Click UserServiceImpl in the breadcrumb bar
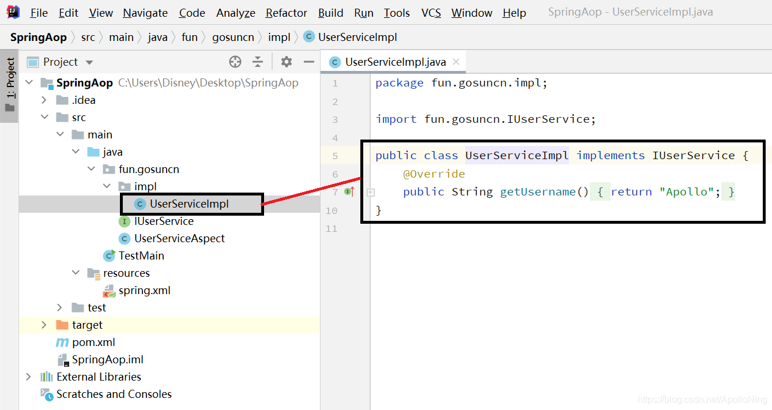The width and height of the screenshot is (772, 410). click(x=351, y=37)
